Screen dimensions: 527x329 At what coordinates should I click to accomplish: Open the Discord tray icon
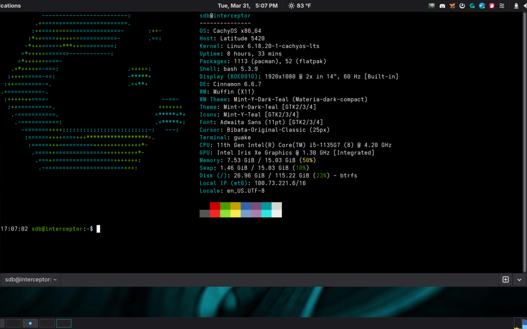[442, 6]
